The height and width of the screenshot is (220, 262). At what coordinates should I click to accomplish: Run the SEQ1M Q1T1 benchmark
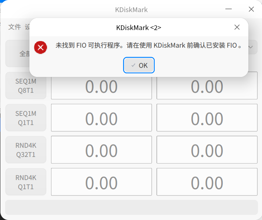(x=26, y=118)
